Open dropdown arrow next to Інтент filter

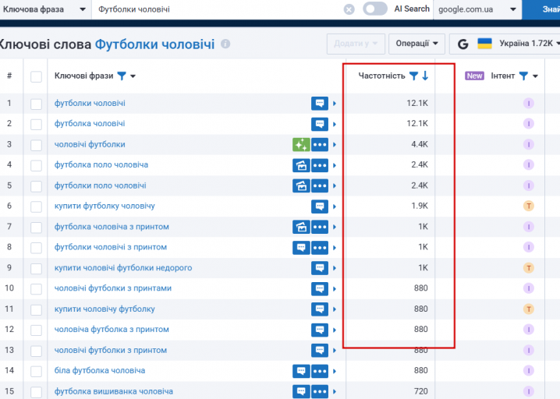click(x=535, y=76)
